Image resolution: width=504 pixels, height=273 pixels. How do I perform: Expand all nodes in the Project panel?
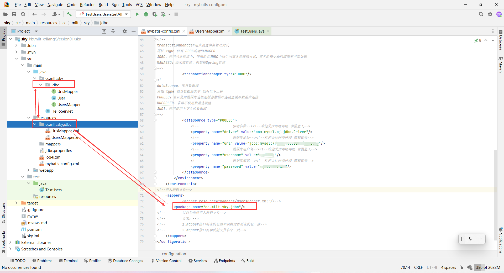104,31
